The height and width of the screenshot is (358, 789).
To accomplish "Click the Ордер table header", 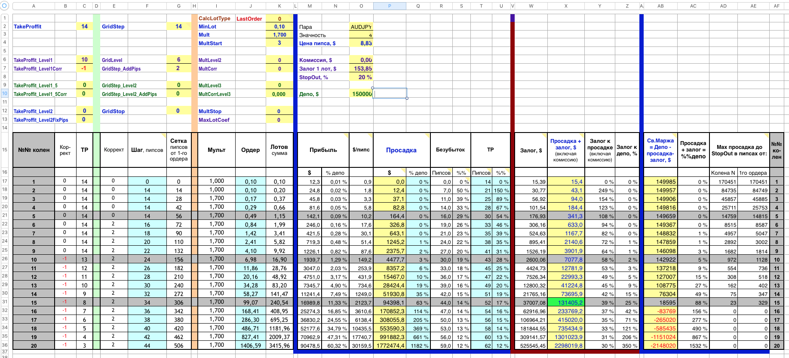I will tap(250, 150).
